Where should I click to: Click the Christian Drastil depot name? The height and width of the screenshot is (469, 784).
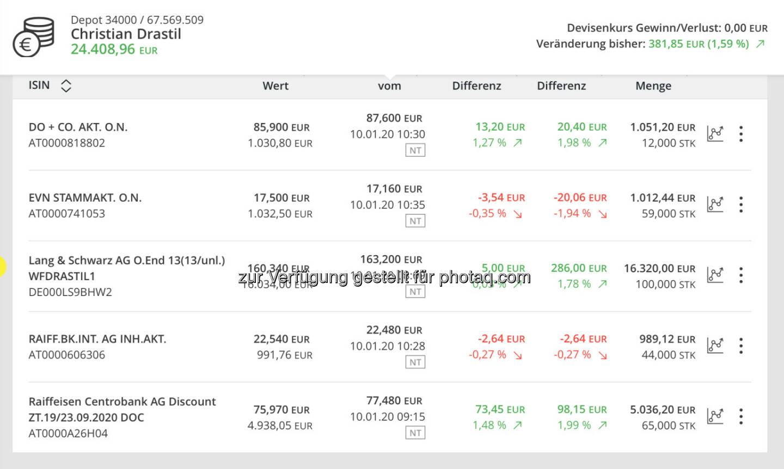[126, 34]
